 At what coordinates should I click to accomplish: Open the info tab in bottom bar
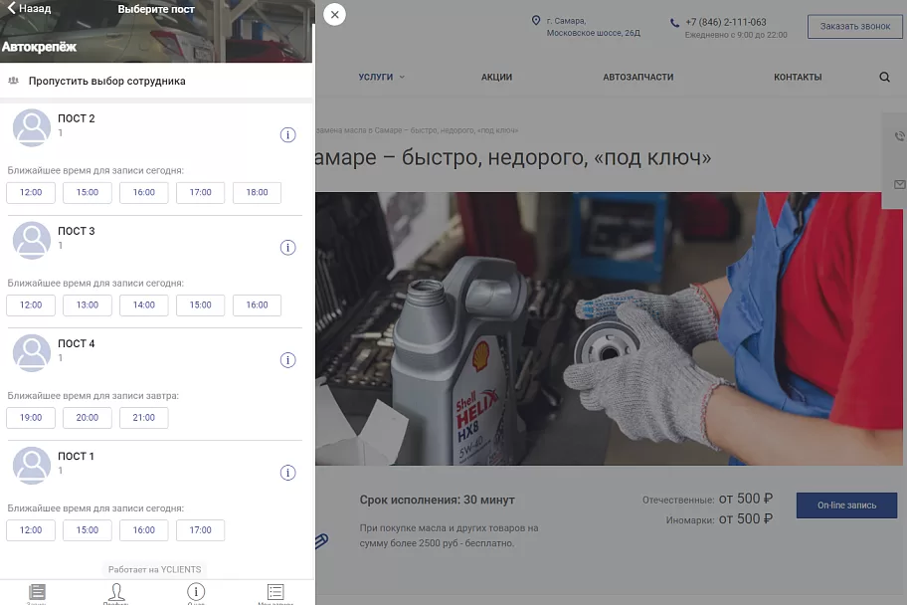[x=196, y=592]
